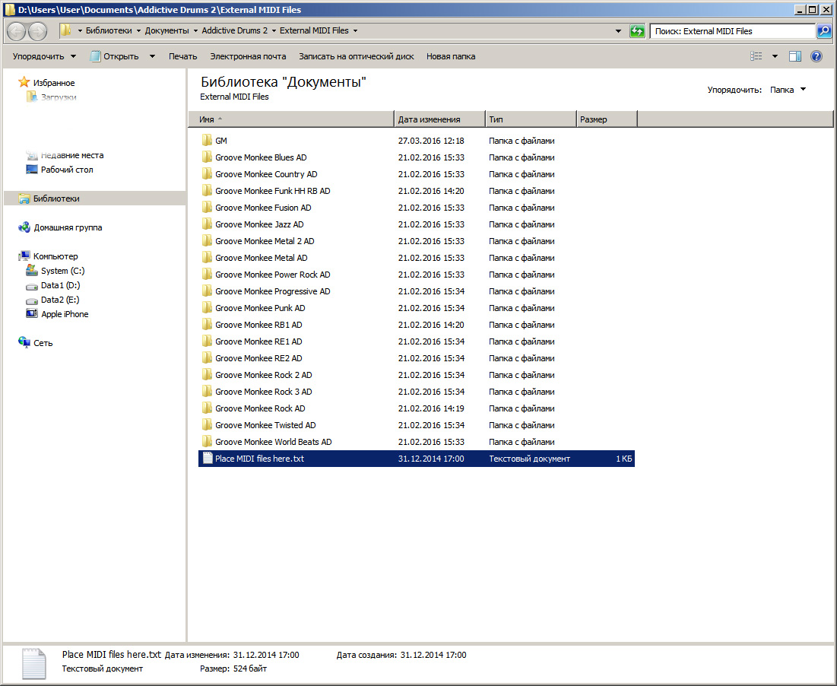Viewport: 837px width, 686px height.
Task: Change view with the view mode icon
Action: [756, 56]
